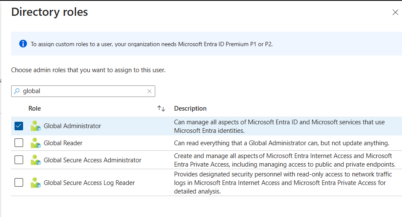The width and height of the screenshot is (402, 217).
Task: Focus the role search field containing 'global'
Action: coord(83,91)
